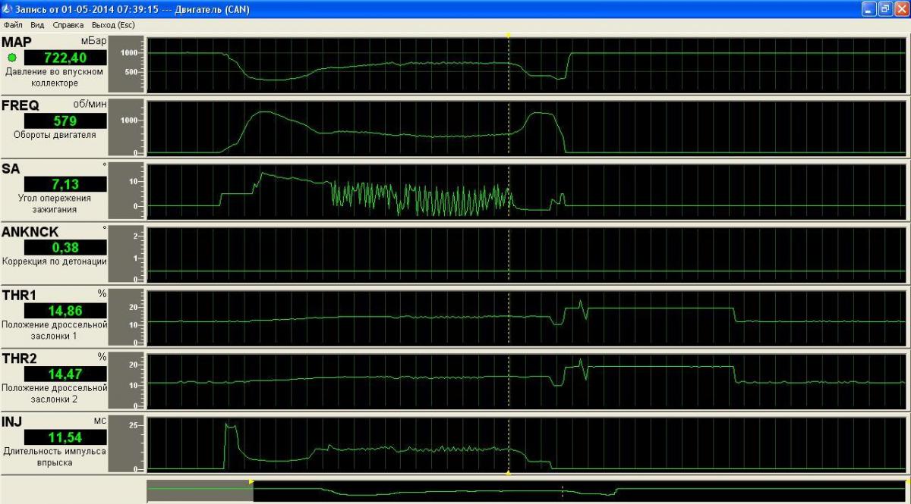Image resolution: width=911 pixels, height=504 pixels.
Task: Select the SA channel label
Action: [x=11, y=168]
